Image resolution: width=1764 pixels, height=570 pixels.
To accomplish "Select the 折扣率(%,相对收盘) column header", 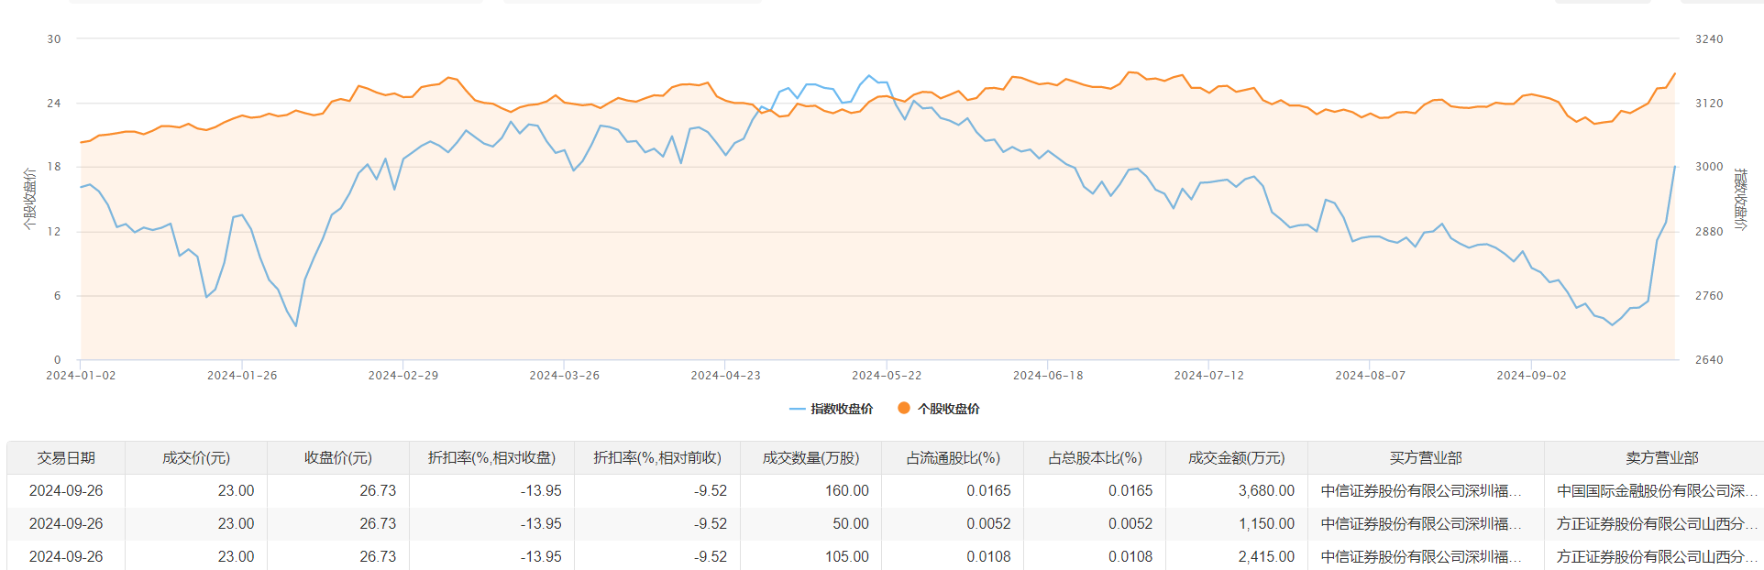I will point(491,458).
